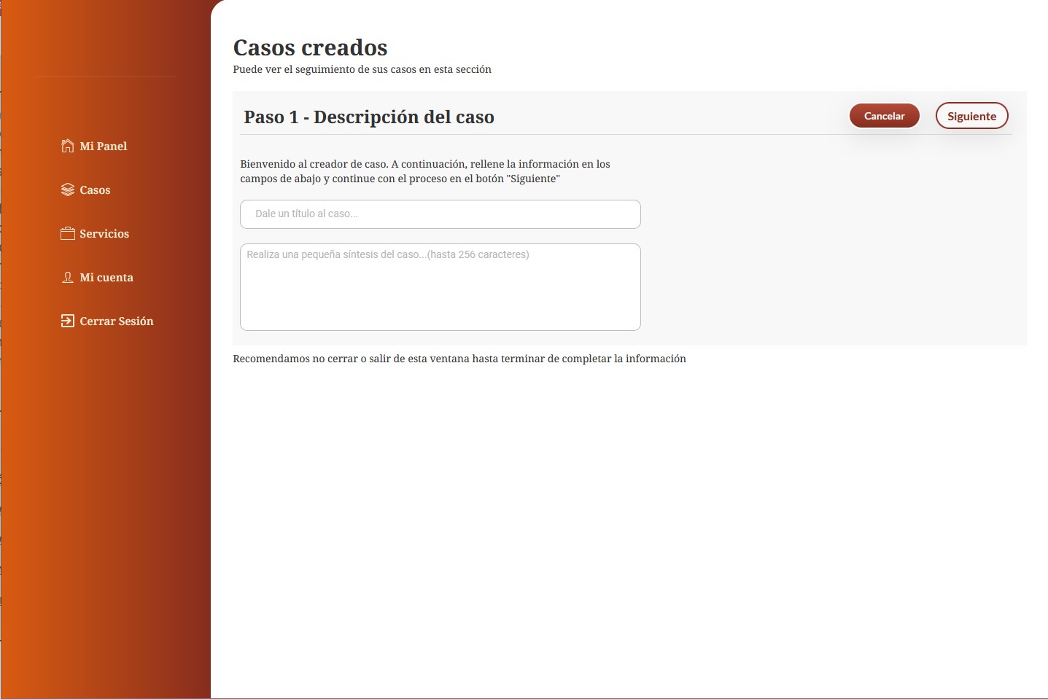This screenshot has height=699, width=1048.
Task: Click the 'Recomendamos no cerrar' notice text
Action: (x=459, y=359)
